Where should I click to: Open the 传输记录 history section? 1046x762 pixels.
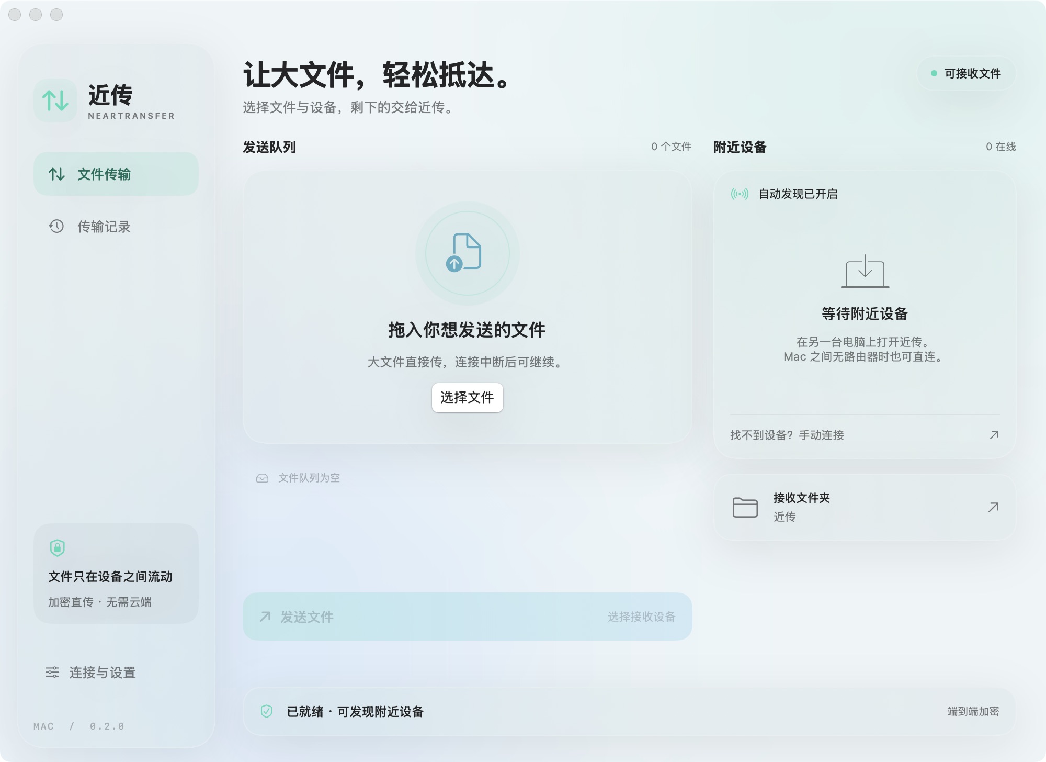click(116, 226)
